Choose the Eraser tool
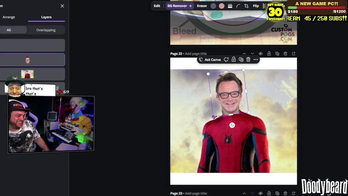 (202, 6)
